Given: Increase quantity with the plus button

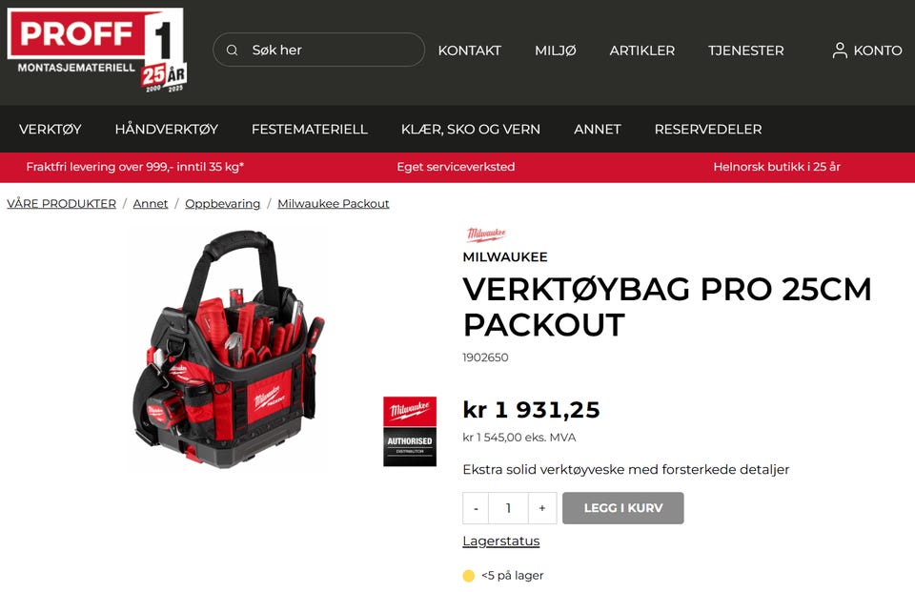Looking at the screenshot, I should [x=542, y=508].
